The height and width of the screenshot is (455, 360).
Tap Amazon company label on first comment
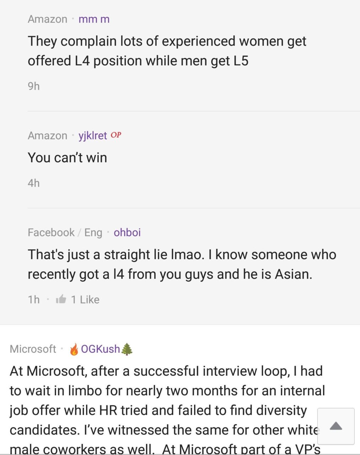(x=48, y=19)
